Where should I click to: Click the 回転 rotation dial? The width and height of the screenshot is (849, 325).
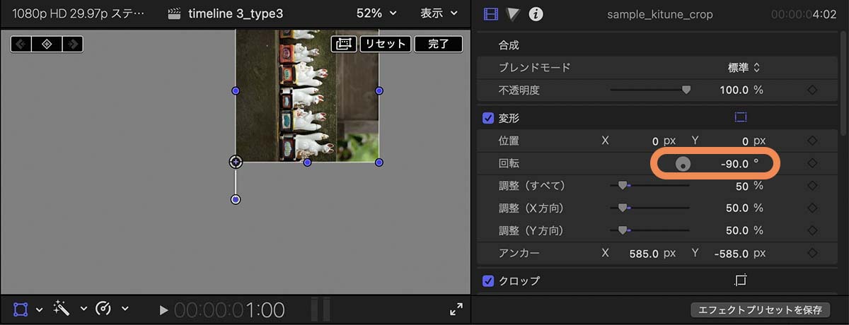click(x=683, y=164)
